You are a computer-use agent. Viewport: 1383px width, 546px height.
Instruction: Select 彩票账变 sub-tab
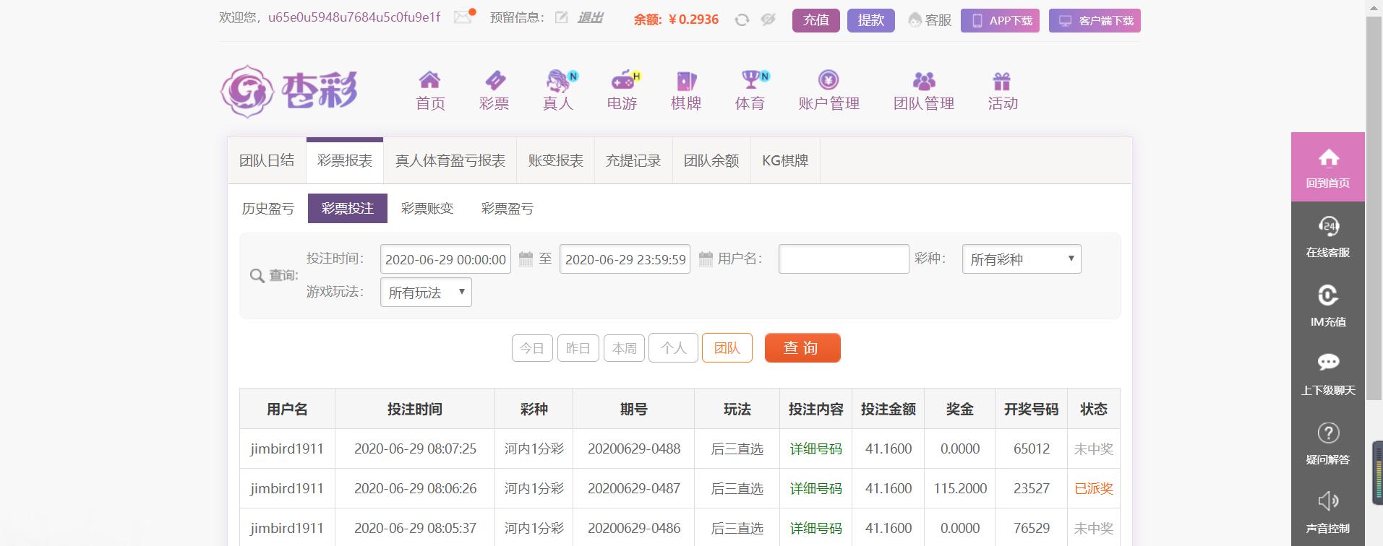(x=427, y=209)
